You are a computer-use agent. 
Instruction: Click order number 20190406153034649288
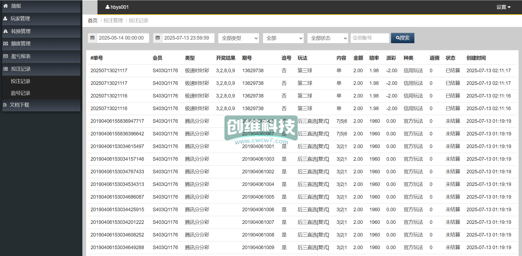coord(117,247)
